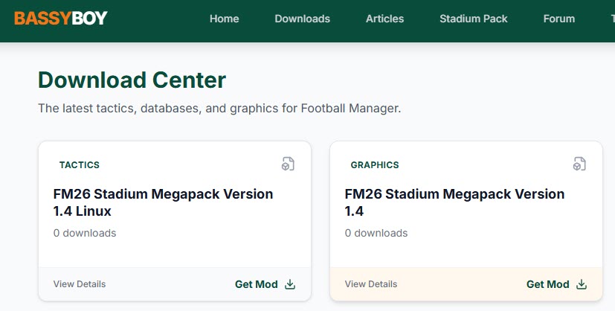The width and height of the screenshot is (615, 311).
Task: Click Get Mod text on the Tactics card
Action: [257, 284]
